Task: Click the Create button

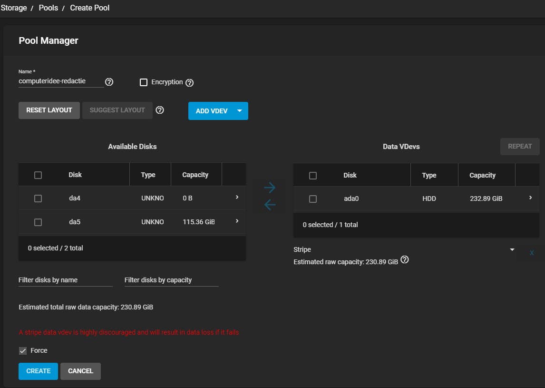Action: coord(38,371)
